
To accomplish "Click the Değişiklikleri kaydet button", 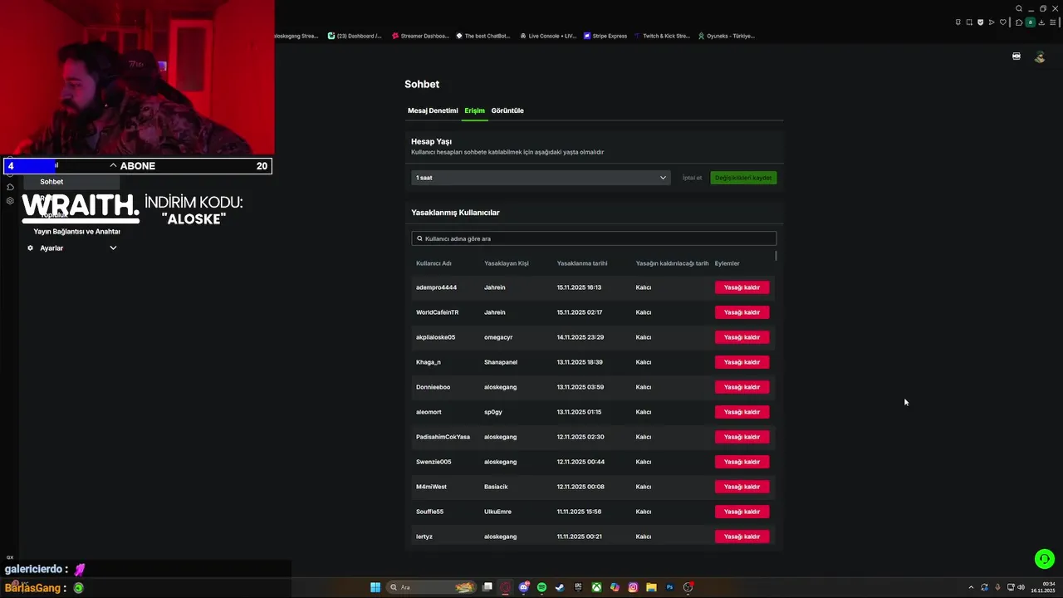I will coord(743,178).
